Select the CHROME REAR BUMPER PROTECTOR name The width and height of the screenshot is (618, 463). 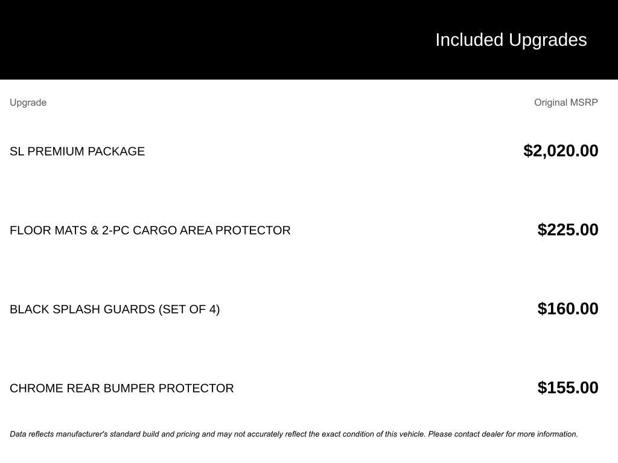pos(121,388)
